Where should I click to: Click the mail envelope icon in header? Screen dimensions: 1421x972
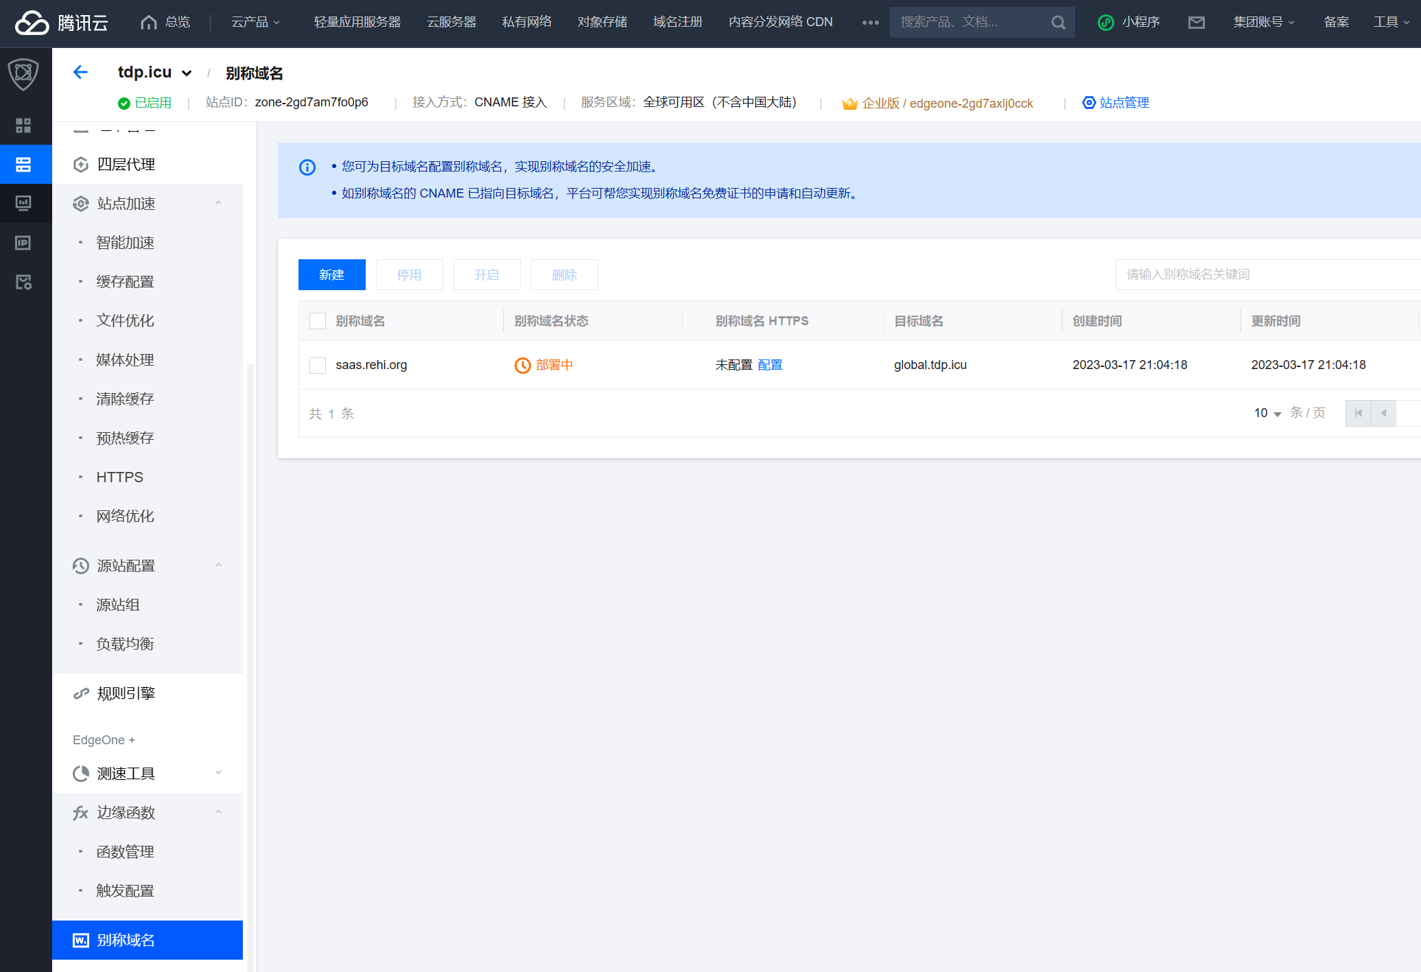[x=1196, y=23]
